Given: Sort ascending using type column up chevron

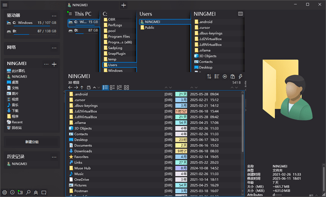Looking at the screenshot, I should click(x=166, y=87).
